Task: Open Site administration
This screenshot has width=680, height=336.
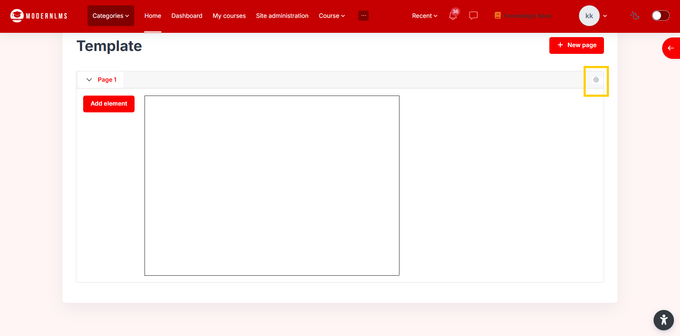Action: click(282, 16)
